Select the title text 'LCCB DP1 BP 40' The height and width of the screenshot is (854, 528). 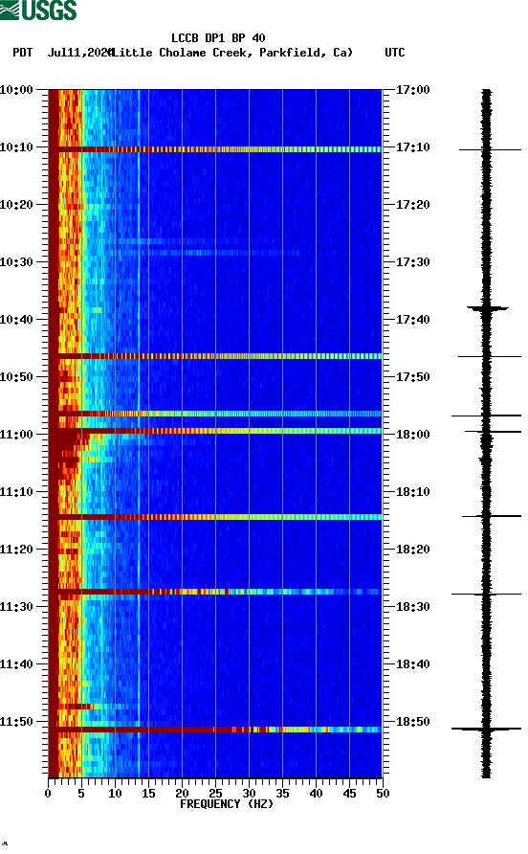[x=218, y=38]
